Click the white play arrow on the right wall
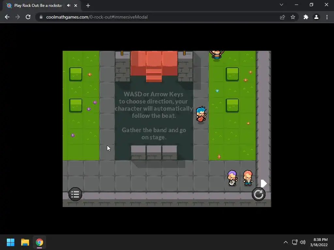Image resolution: width=334 pixels, height=250 pixels. click(x=264, y=183)
